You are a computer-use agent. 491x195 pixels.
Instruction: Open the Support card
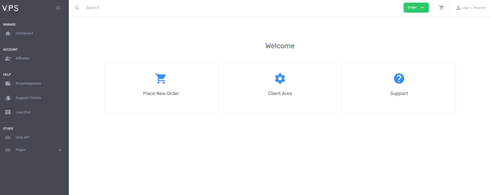[399, 88]
